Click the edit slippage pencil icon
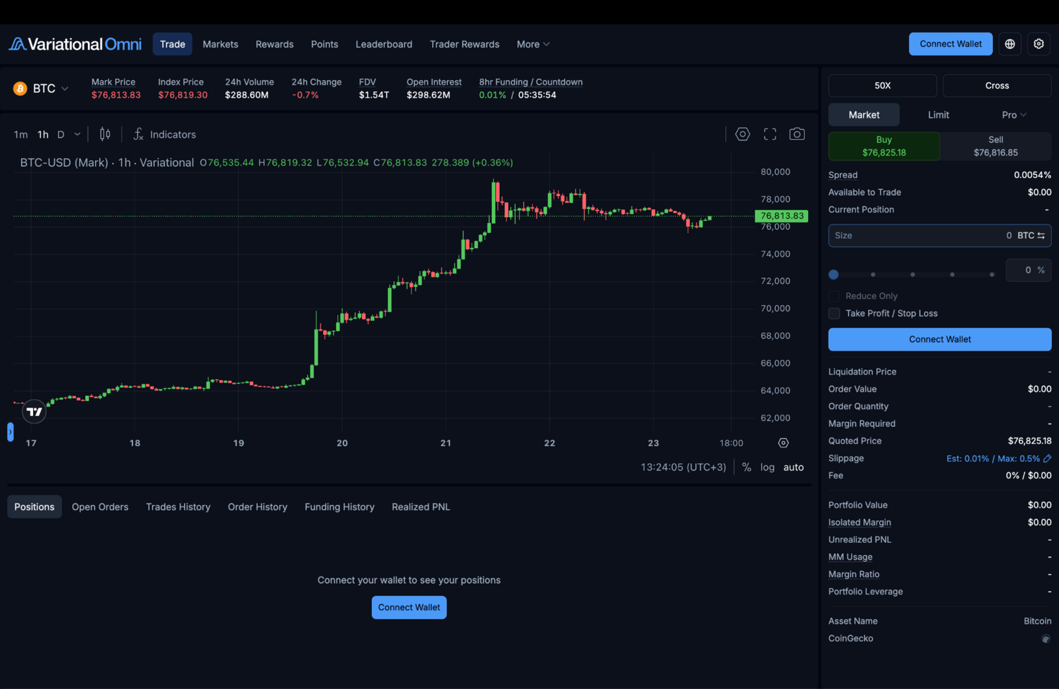 pyautogui.click(x=1047, y=458)
